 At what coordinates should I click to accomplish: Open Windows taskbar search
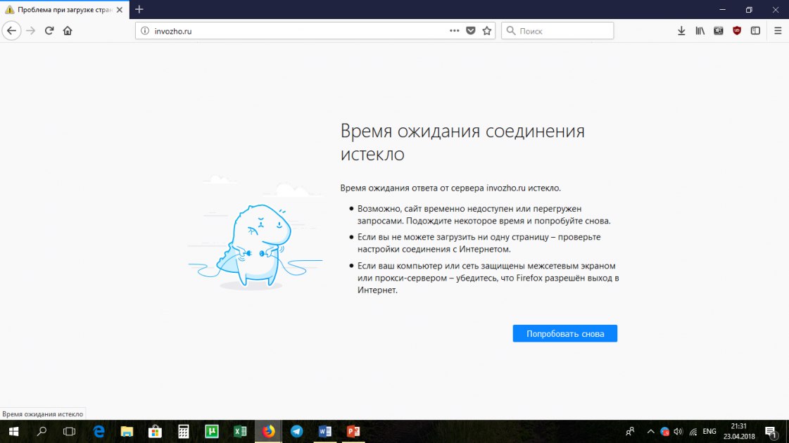(42, 432)
